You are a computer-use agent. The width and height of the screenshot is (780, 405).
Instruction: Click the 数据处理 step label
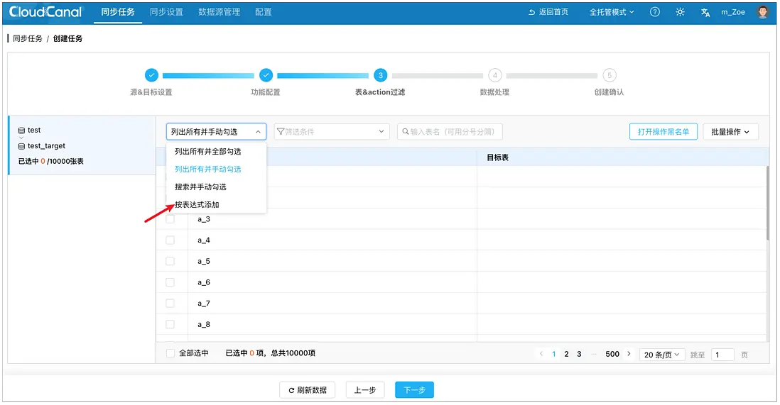494,92
